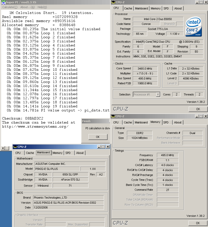Click the Chipset field 650i SLI SPP
This screenshot has width=208, height=227.
click(70, 174)
